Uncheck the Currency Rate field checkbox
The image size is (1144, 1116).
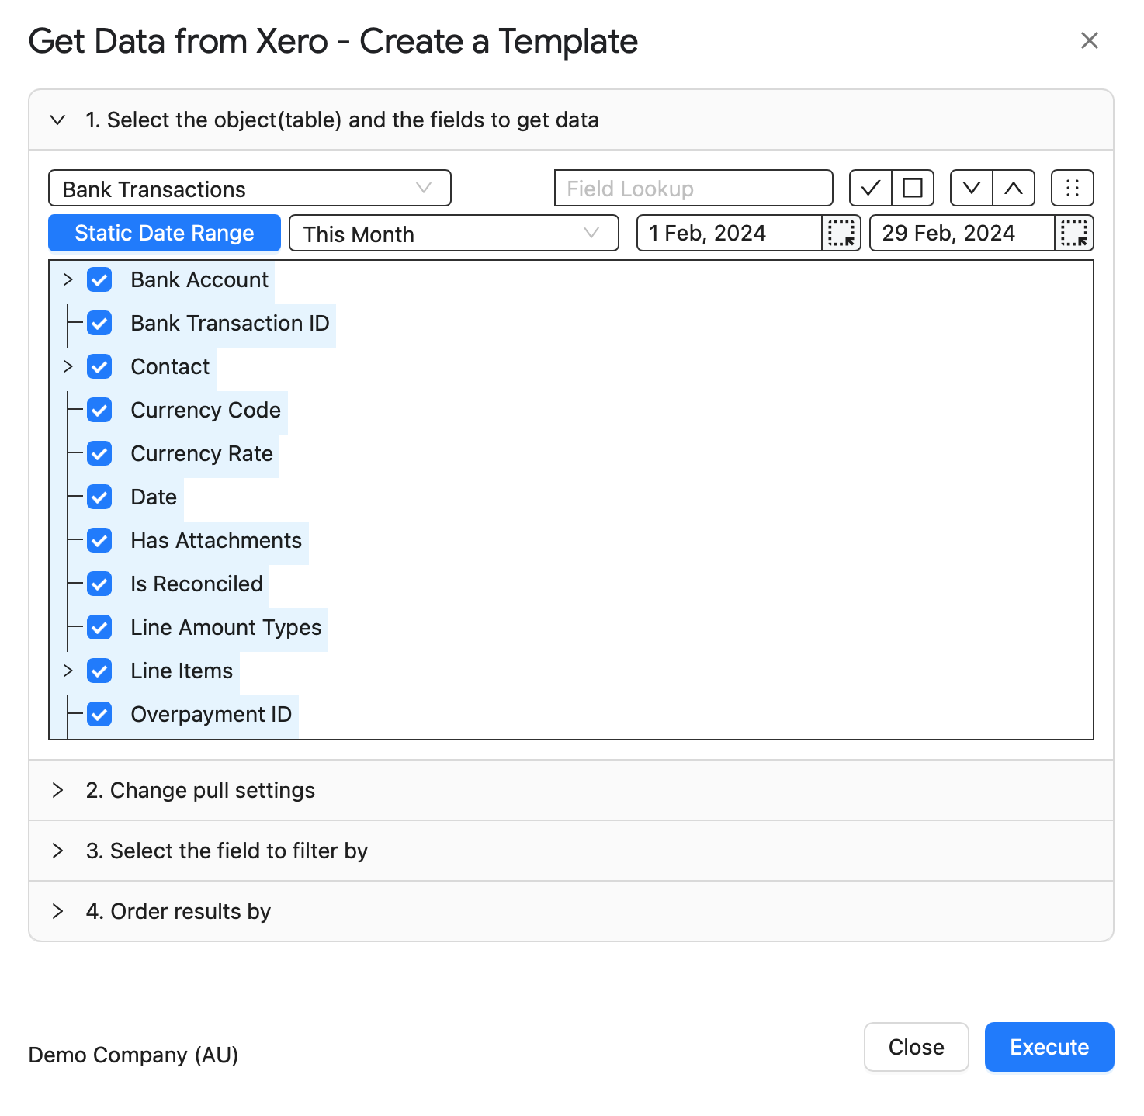pos(99,453)
